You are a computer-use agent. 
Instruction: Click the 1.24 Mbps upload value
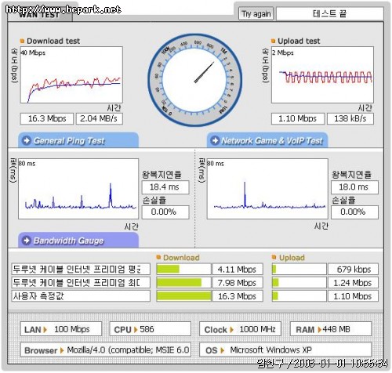(353, 283)
